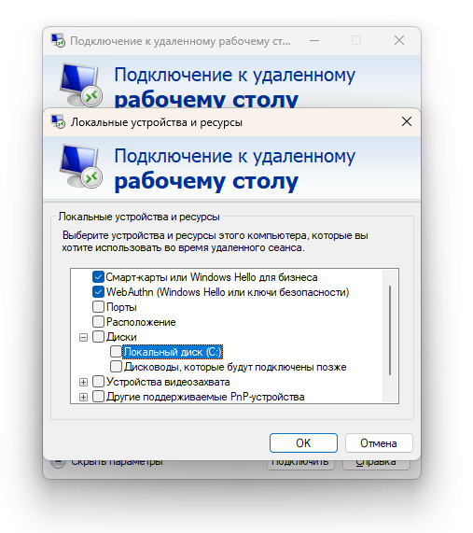Tick the Расположение checkbox

pos(98,321)
